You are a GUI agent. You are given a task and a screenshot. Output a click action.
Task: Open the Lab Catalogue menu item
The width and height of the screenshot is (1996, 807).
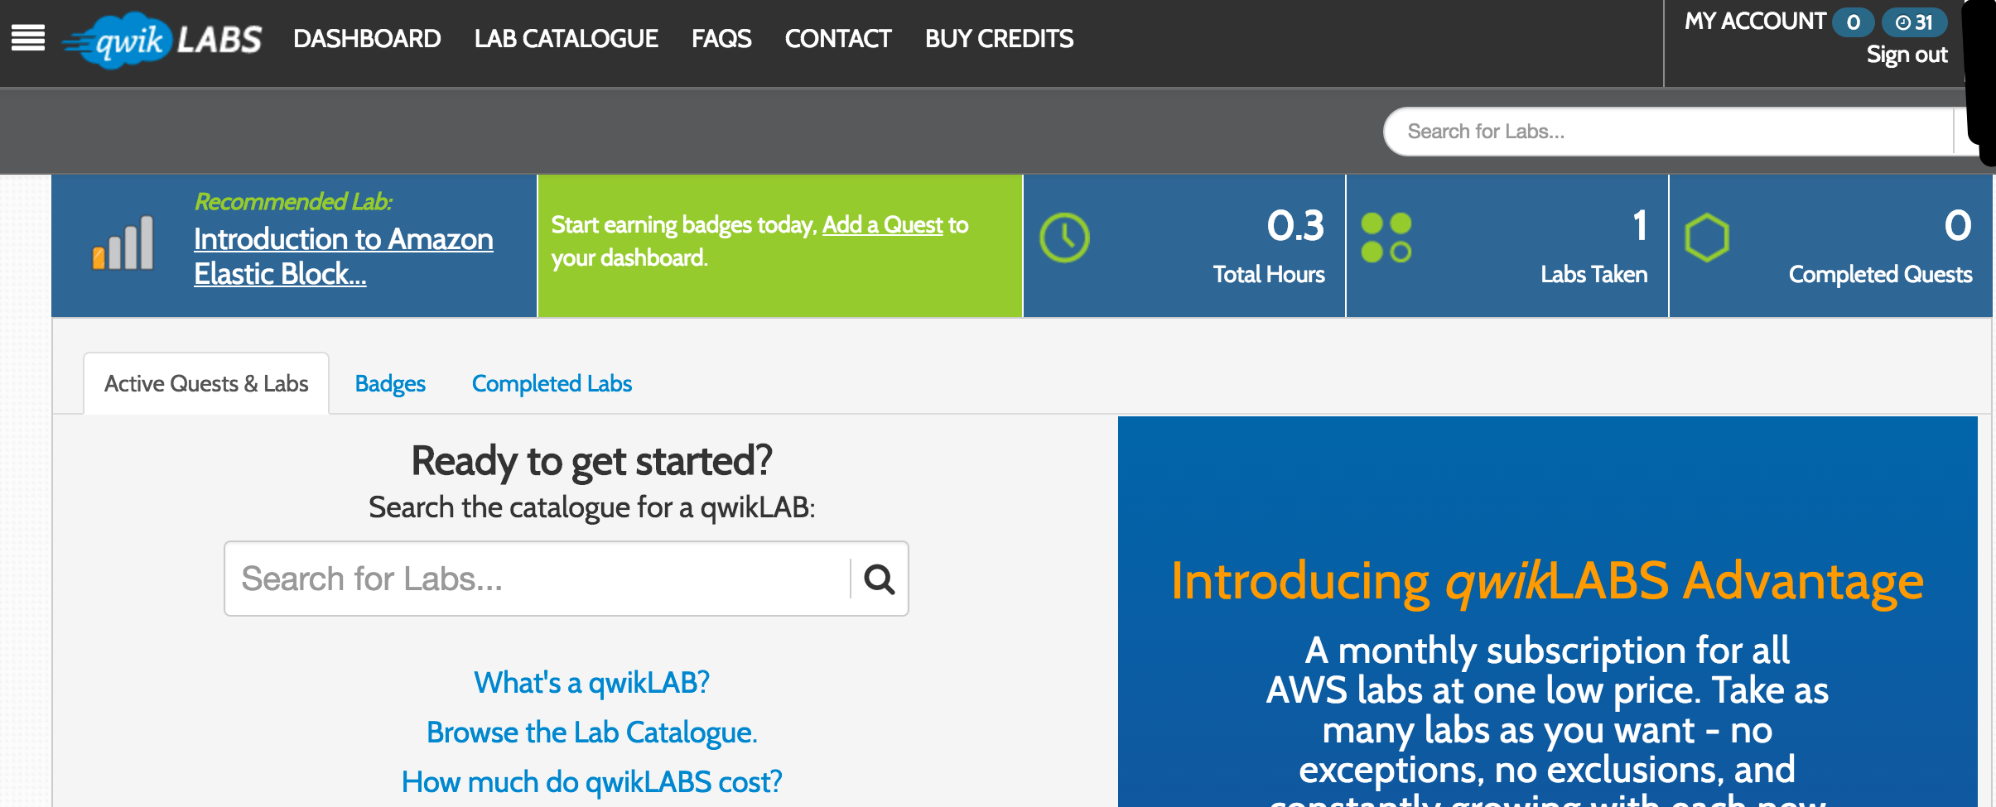point(566,39)
